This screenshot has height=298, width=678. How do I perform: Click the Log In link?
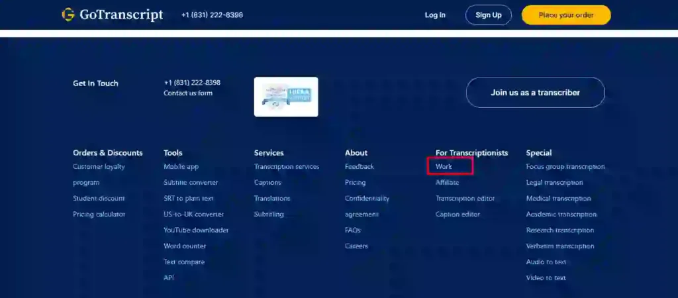coord(435,15)
